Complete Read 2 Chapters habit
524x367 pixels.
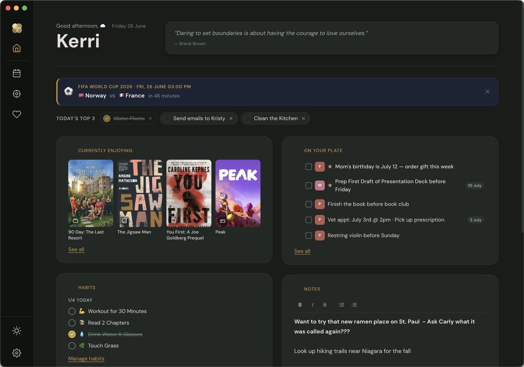[x=72, y=323]
